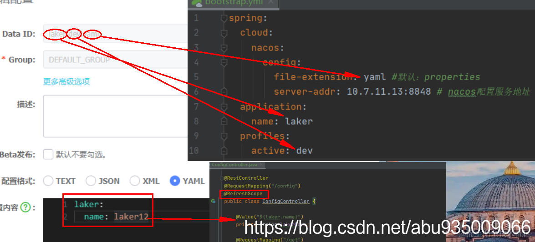
Task: Collapse the config: block fold marker
Action: [x=224, y=63]
